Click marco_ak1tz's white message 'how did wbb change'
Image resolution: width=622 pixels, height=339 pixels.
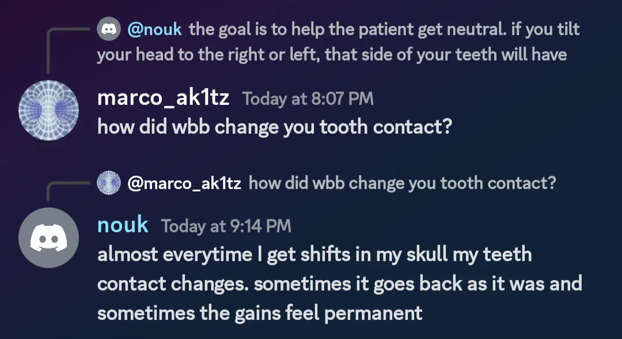(275, 127)
